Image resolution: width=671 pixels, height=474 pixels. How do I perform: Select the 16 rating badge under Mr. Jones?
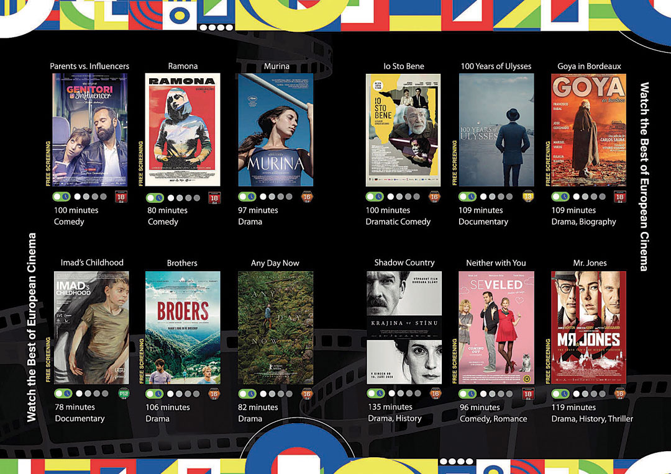619,393
